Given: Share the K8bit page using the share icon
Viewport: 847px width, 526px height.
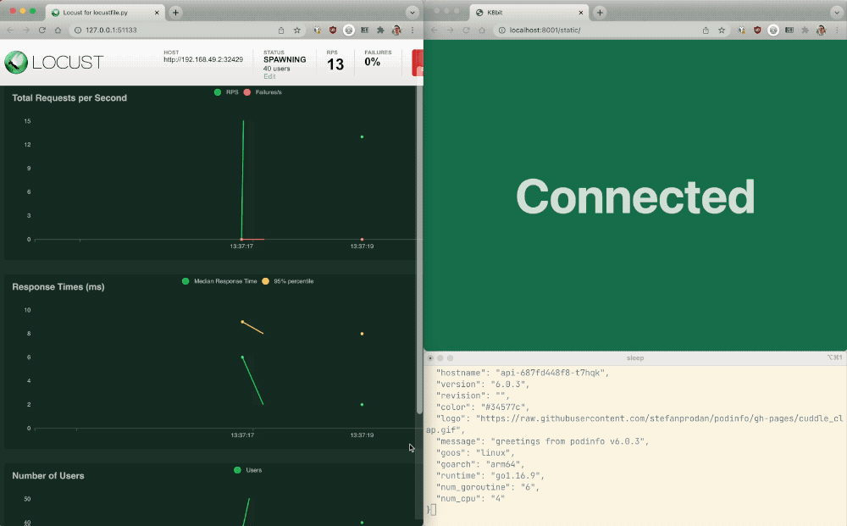Looking at the screenshot, I should click(706, 30).
